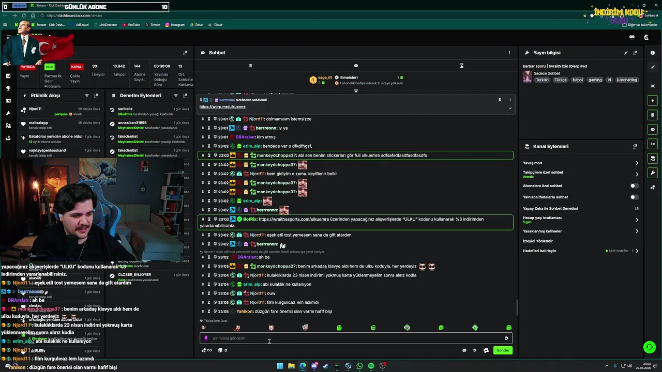Open Steam from taskbar
The image size is (662, 372).
click(x=325, y=366)
